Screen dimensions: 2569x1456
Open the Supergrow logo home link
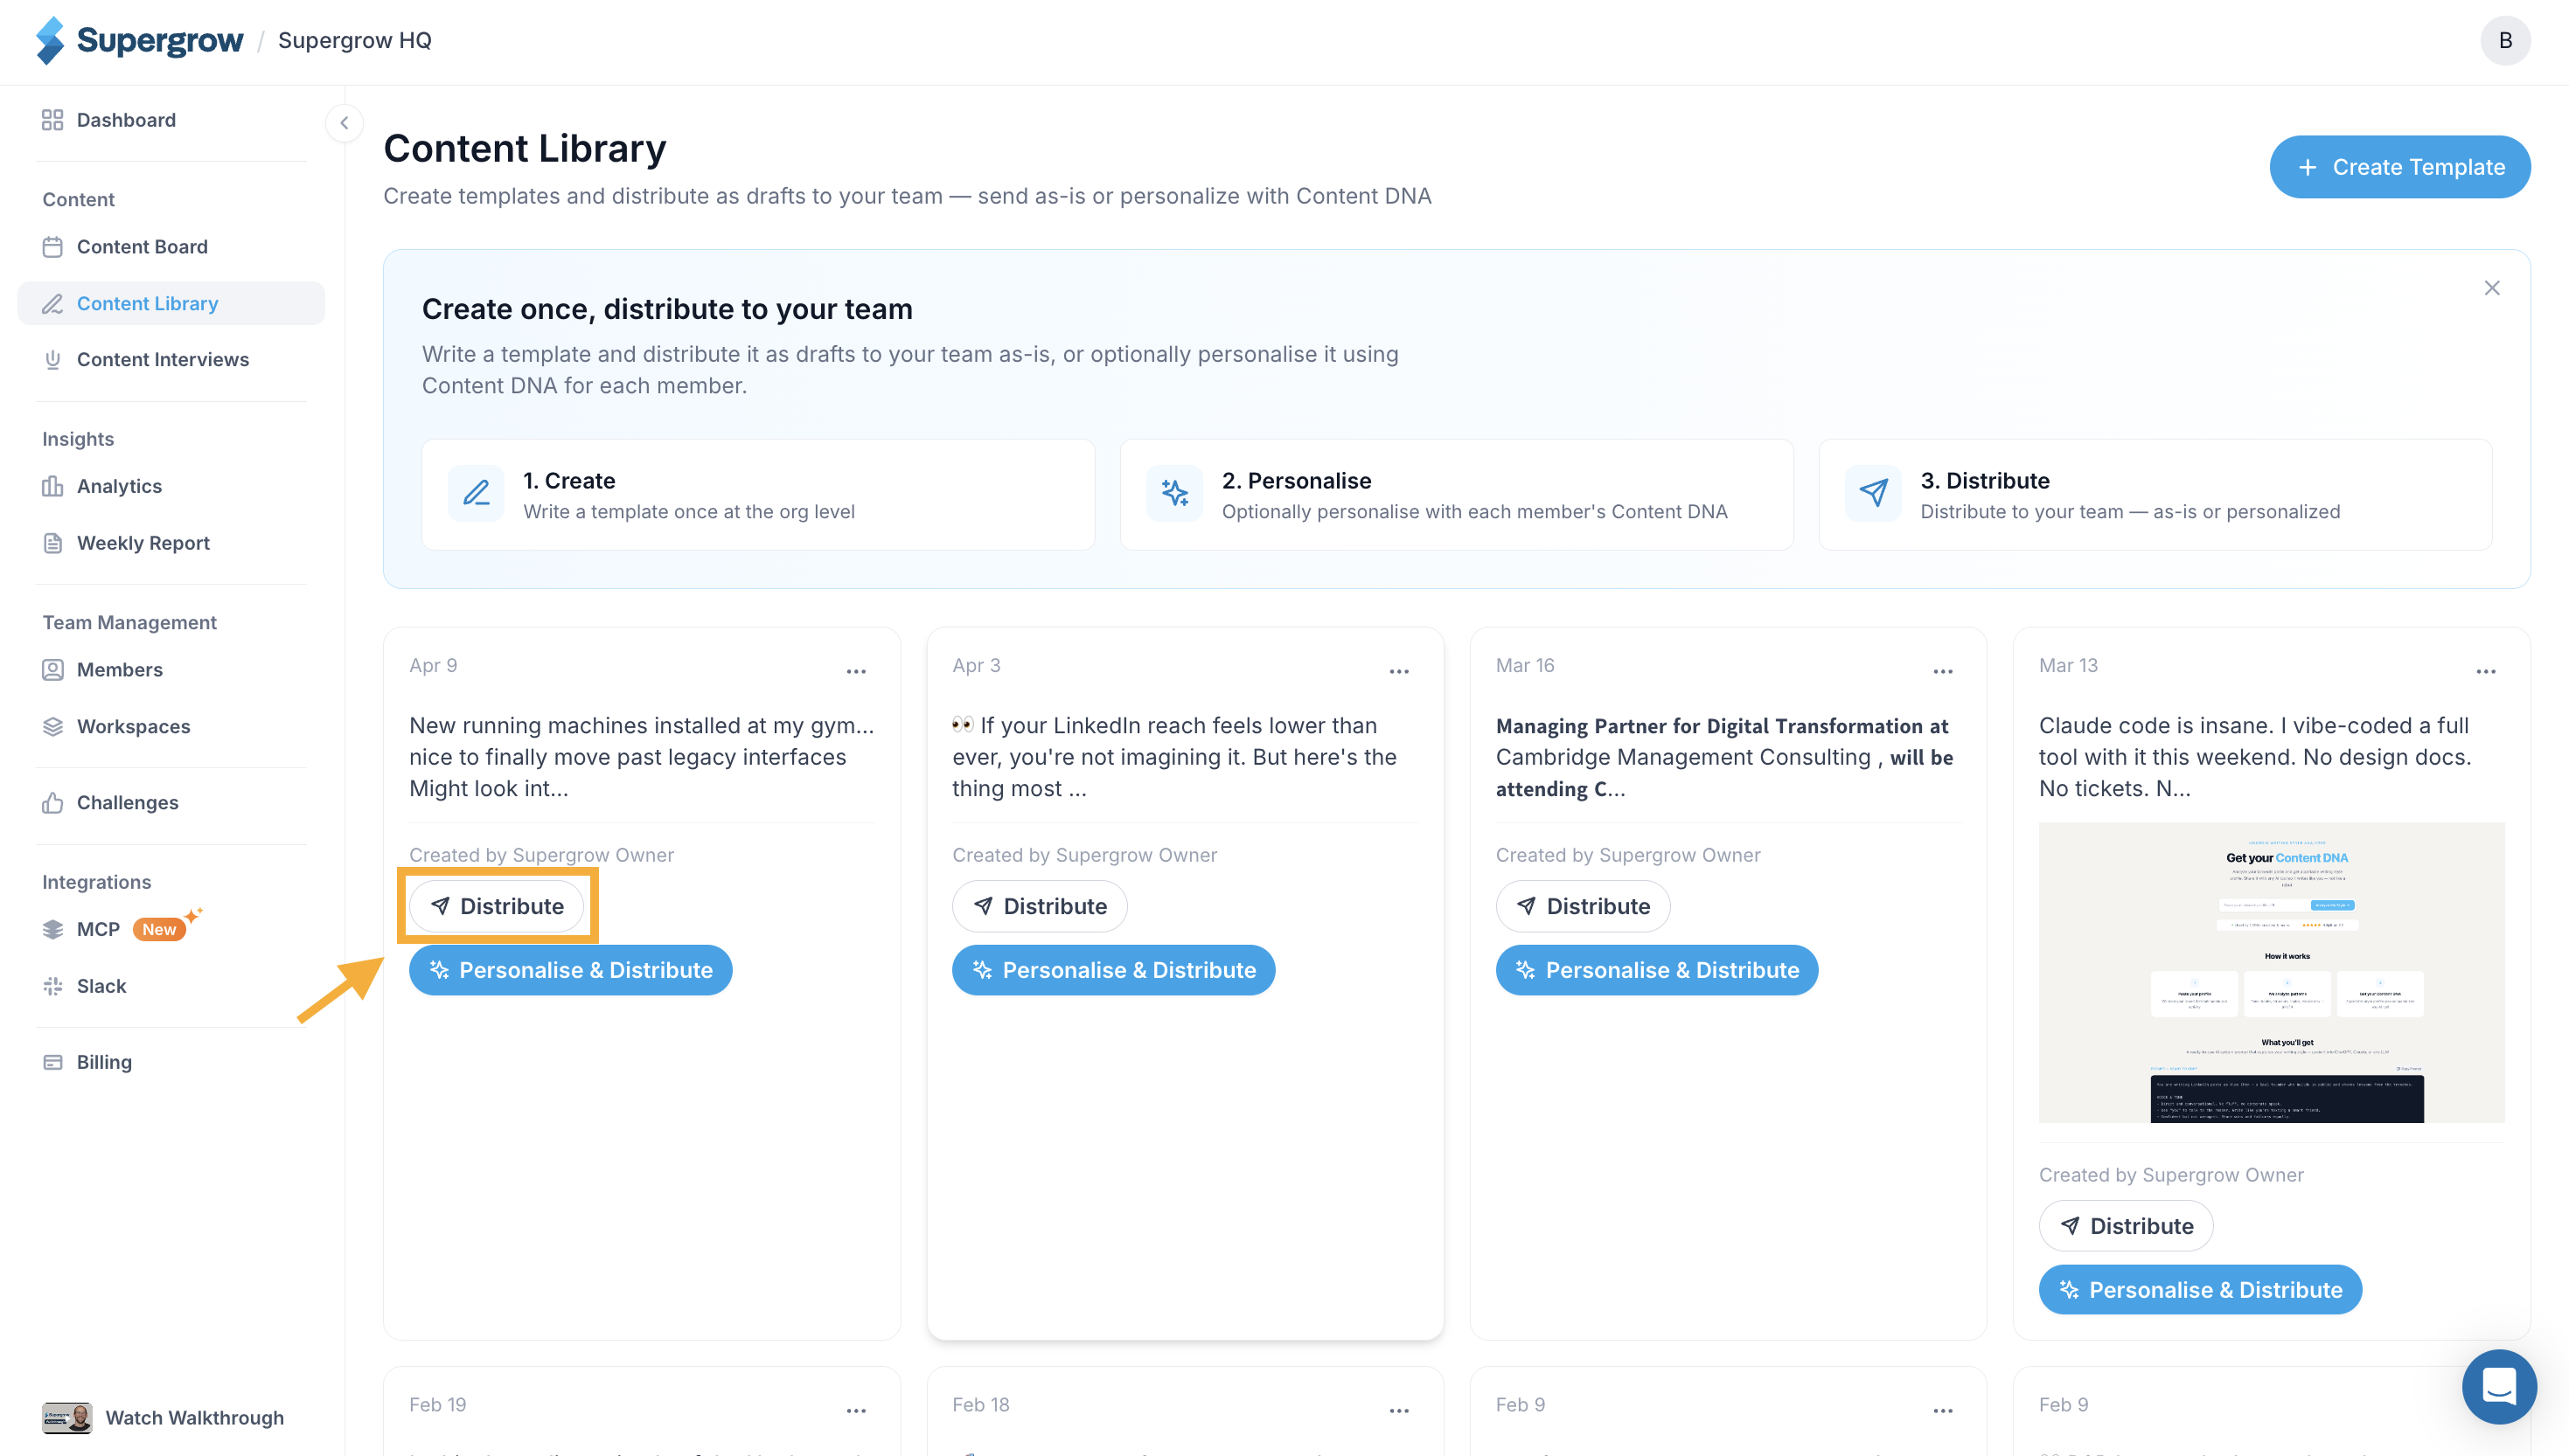[x=139, y=40]
